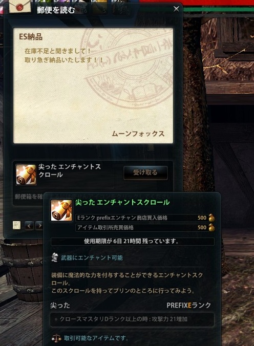
Task: Click the scroll icon in item tooltip
Action: [x=61, y=210]
